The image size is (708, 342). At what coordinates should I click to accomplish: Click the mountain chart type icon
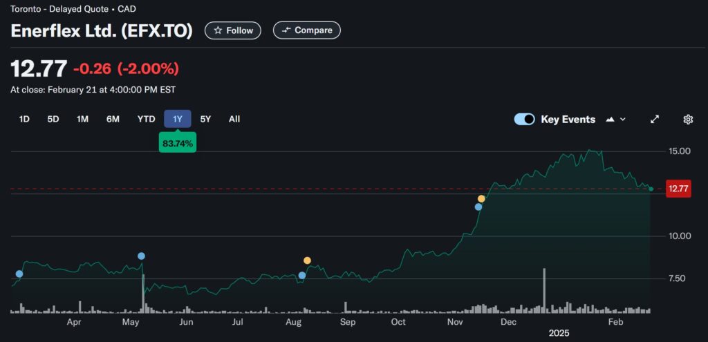tap(611, 120)
